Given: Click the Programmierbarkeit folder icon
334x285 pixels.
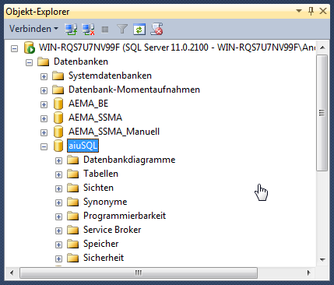Looking at the screenshot, I should point(72,216).
